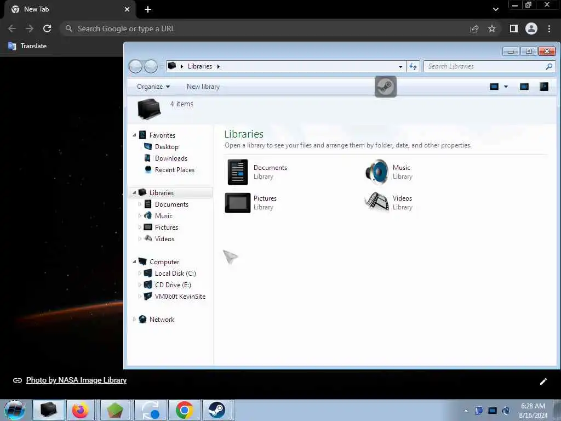Customize Chrome with the pencil icon
This screenshot has height=421, width=561.
tap(543, 382)
